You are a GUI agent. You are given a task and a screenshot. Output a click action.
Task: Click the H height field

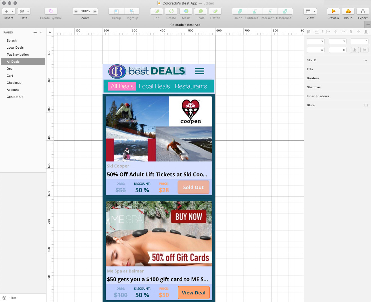(337, 50)
